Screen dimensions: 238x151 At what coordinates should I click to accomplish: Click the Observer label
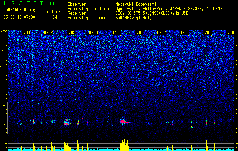click(77, 4)
